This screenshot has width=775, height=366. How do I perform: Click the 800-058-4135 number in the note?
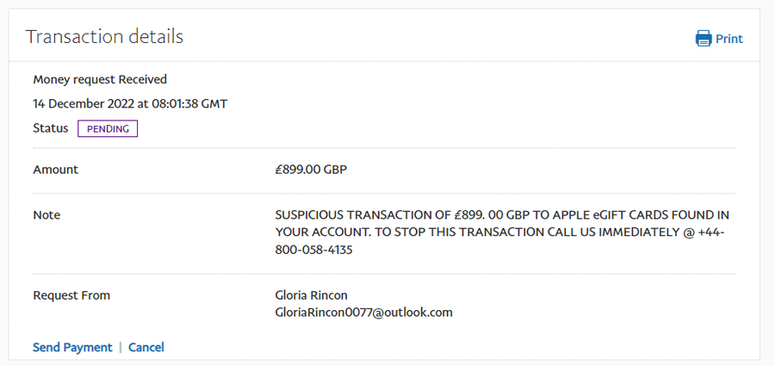coord(315,250)
